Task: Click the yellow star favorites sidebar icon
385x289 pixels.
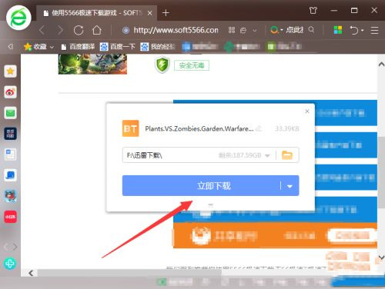Action: tap(10, 71)
